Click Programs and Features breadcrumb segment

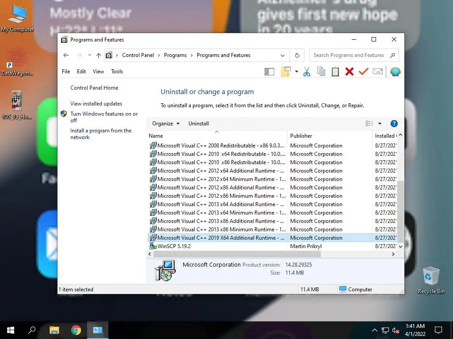click(x=223, y=55)
